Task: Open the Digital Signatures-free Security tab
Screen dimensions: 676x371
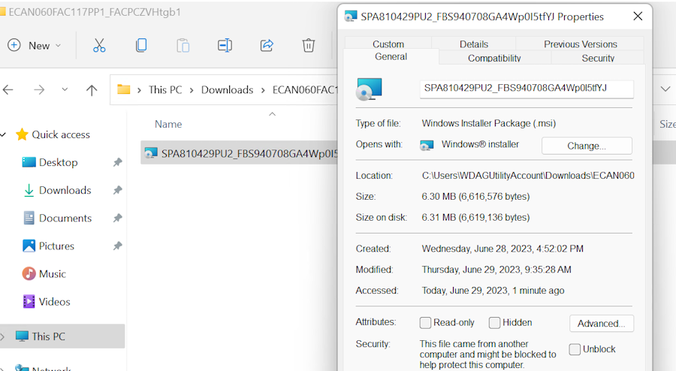Action: coord(598,58)
